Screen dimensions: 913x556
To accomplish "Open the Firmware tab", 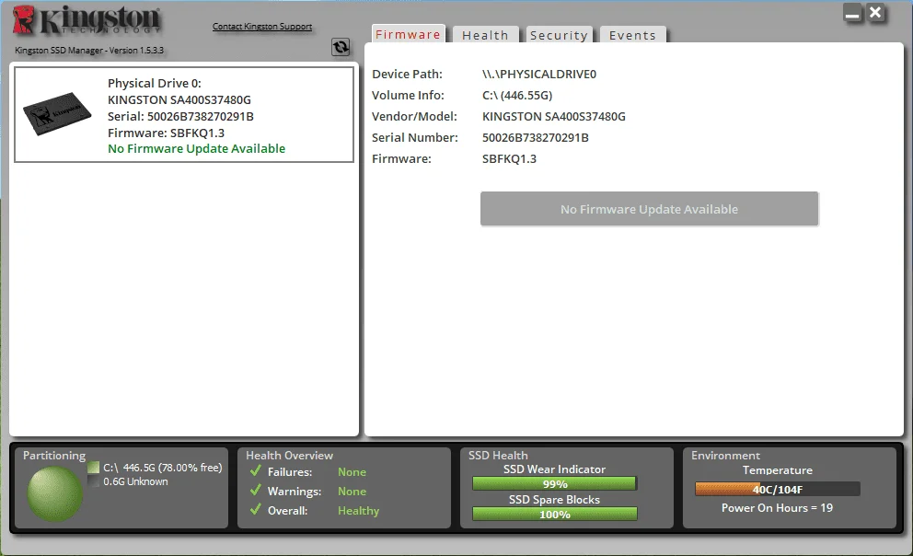I will 408,34.
